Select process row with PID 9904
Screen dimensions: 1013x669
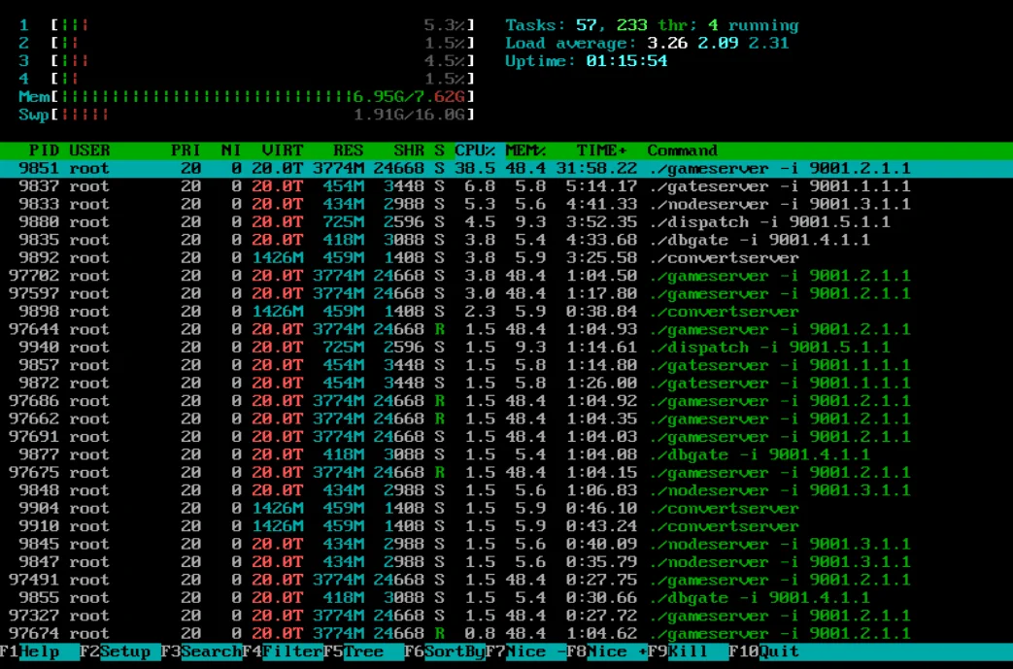pyautogui.click(x=507, y=508)
